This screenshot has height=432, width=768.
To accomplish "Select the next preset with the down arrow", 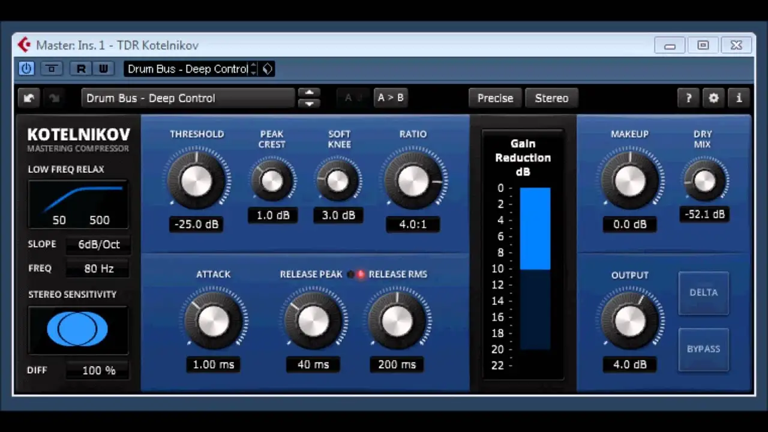I will pos(310,103).
